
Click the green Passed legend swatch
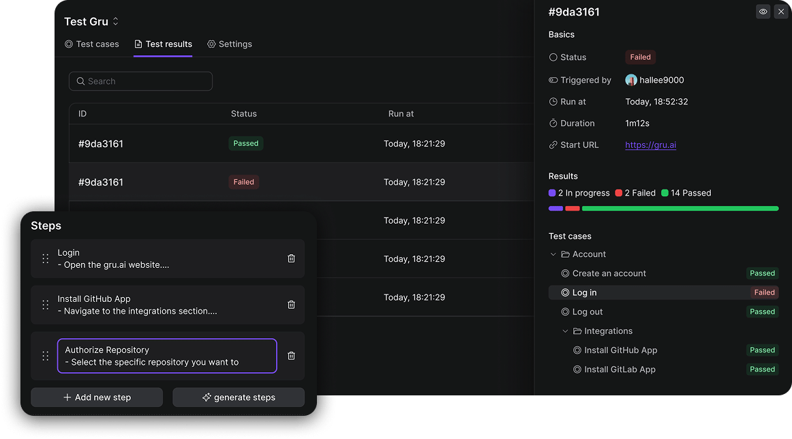[x=665, y=193]
